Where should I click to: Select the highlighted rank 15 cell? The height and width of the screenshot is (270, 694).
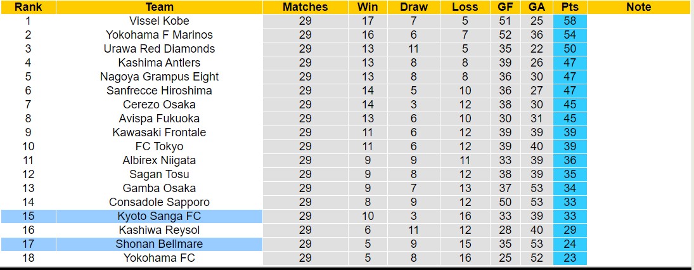(x=28, y=216)
